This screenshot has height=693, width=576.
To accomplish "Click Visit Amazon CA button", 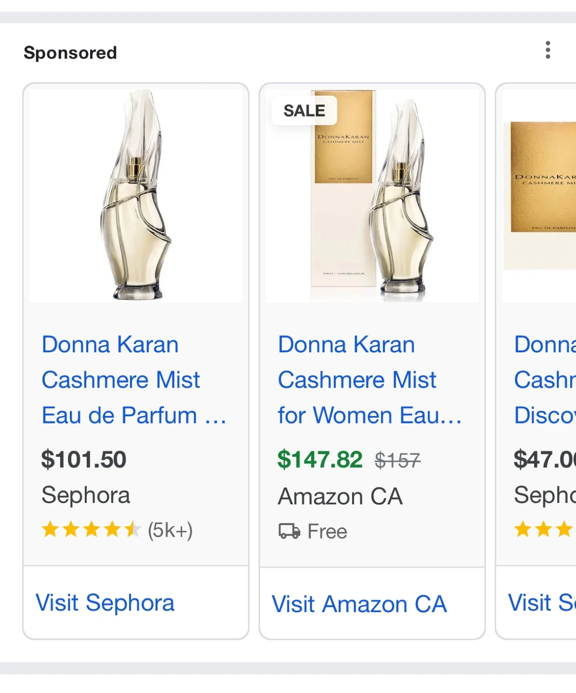I will click(x=359, y=604).
